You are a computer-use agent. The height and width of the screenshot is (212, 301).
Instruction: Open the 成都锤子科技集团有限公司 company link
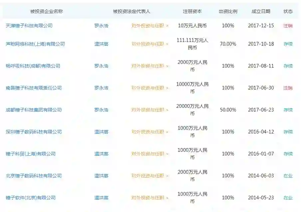tap(34, 110)
